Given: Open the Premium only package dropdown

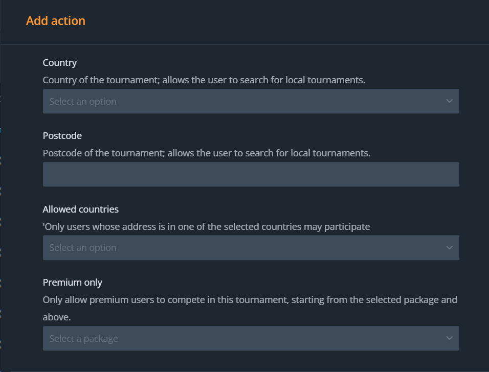Looking at the screenshot, I should 251,338.
